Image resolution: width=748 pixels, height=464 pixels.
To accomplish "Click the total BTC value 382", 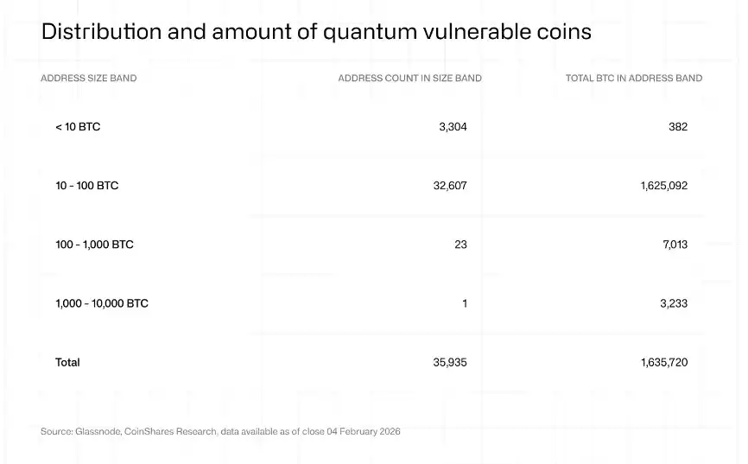I will (x=678, y=127).
